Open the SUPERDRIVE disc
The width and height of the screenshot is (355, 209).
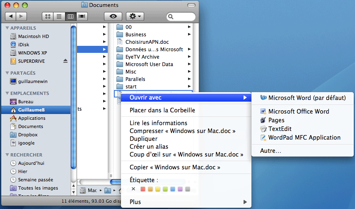31,61
